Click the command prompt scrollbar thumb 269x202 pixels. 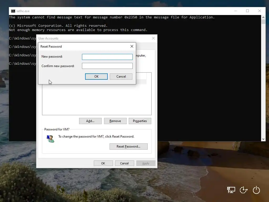tap(263, 22)
